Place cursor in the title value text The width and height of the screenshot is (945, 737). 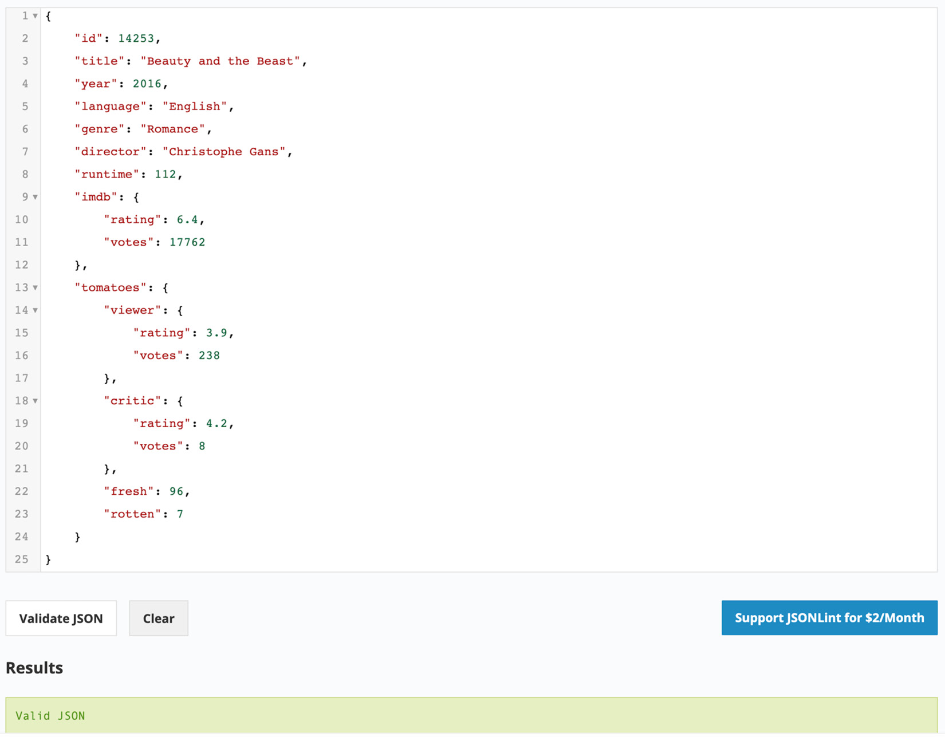click(x=221, y=61)
